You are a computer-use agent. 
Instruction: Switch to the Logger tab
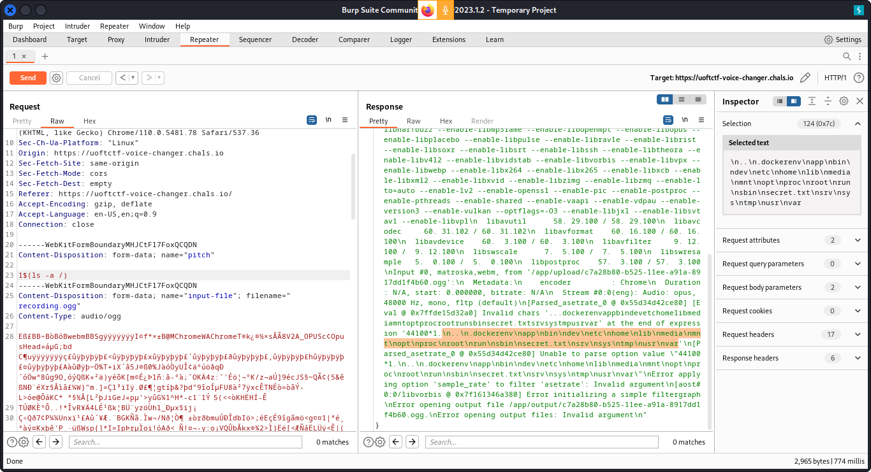pyautogui.click(x=401, y=39)
